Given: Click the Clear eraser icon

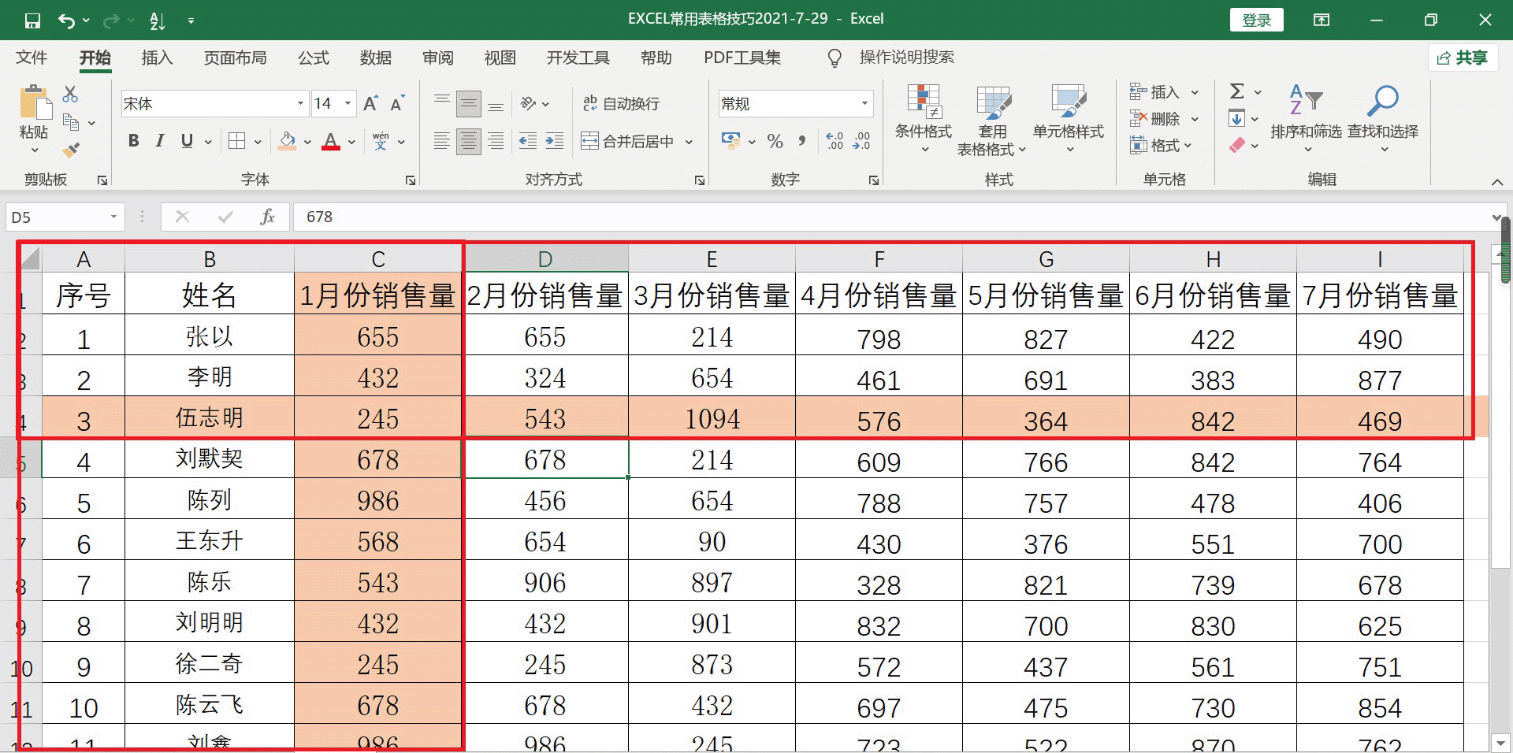Looking at the screenshot, I should click(x=1236, y=145).
